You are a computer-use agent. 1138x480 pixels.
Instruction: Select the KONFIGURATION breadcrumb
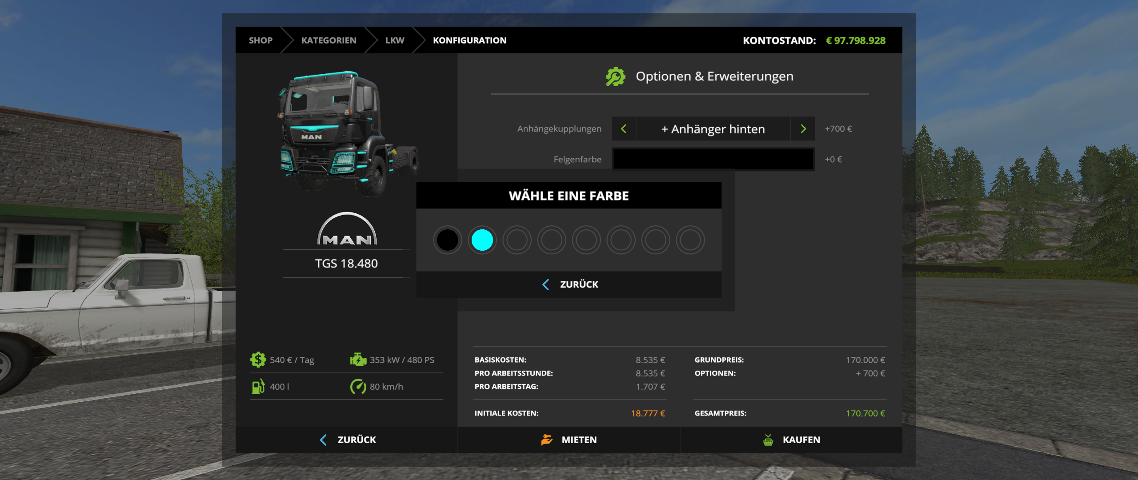coord(470,40)
